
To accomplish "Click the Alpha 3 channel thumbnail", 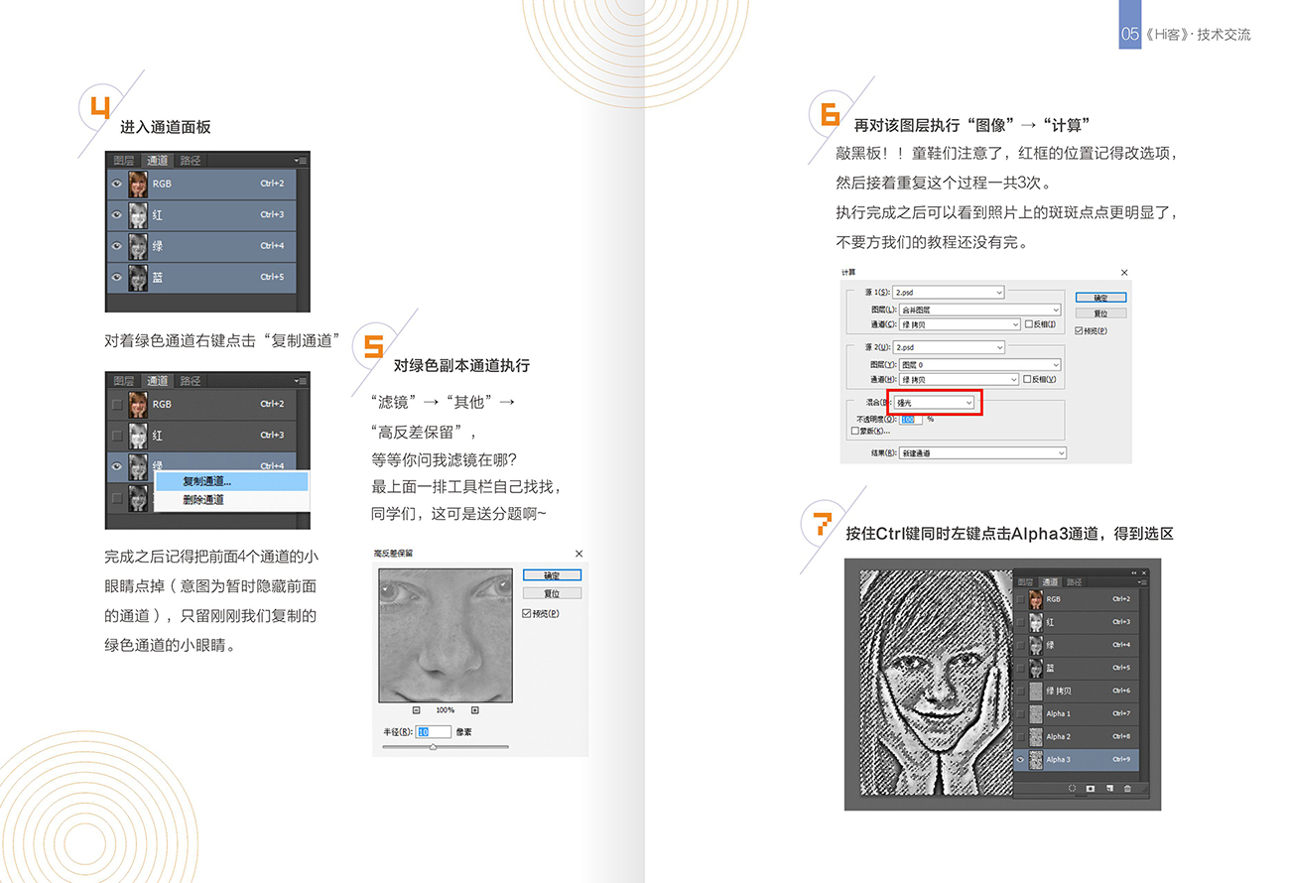I will tap(1036, 759).
